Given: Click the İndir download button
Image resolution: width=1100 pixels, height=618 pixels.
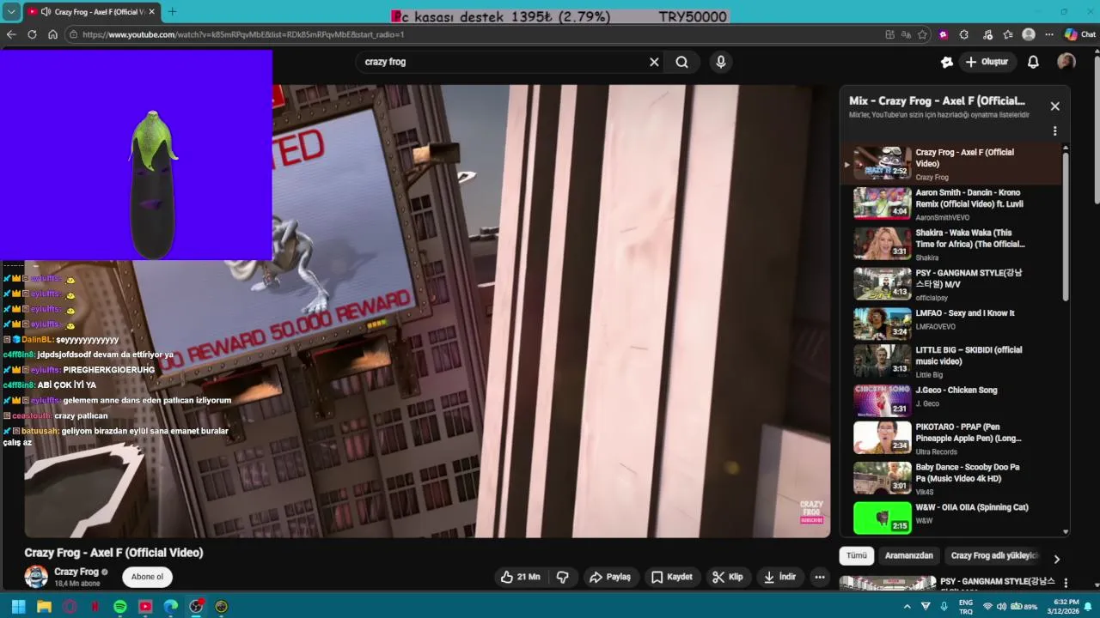Looking at the screenshot, I should (780, 577).
